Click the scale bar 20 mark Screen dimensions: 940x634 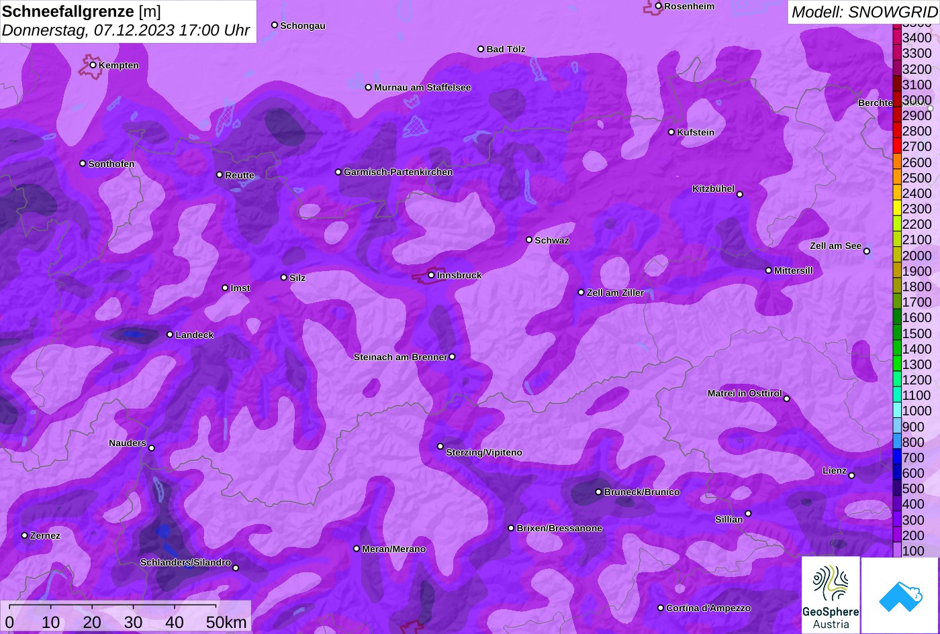[x=92, y=622]
